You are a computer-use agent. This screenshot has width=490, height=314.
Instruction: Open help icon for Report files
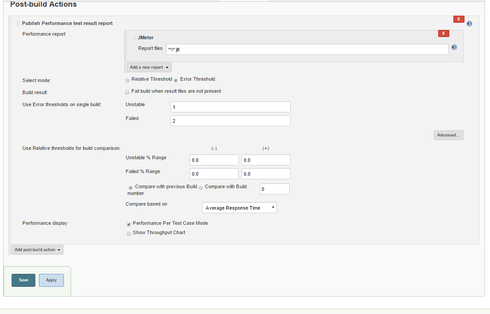454,47
